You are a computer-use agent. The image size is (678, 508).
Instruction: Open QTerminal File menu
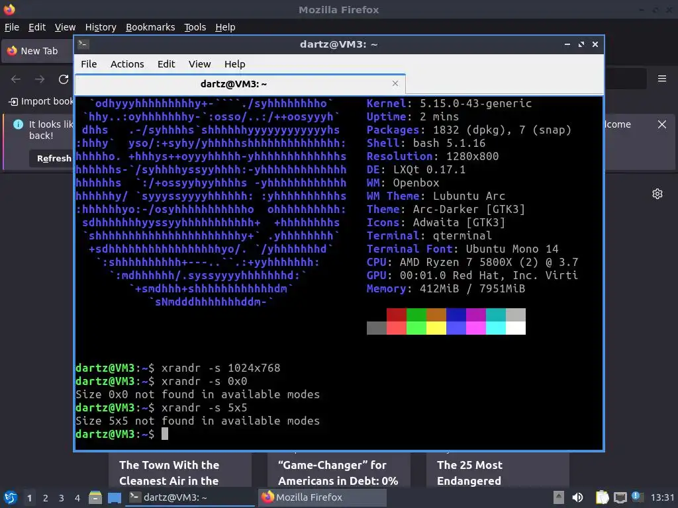click(89, 64)
